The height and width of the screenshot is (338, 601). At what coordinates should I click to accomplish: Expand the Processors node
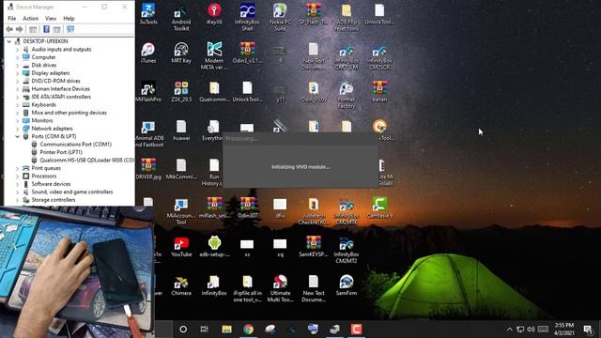pyautogui.click(x=17, y=176)
